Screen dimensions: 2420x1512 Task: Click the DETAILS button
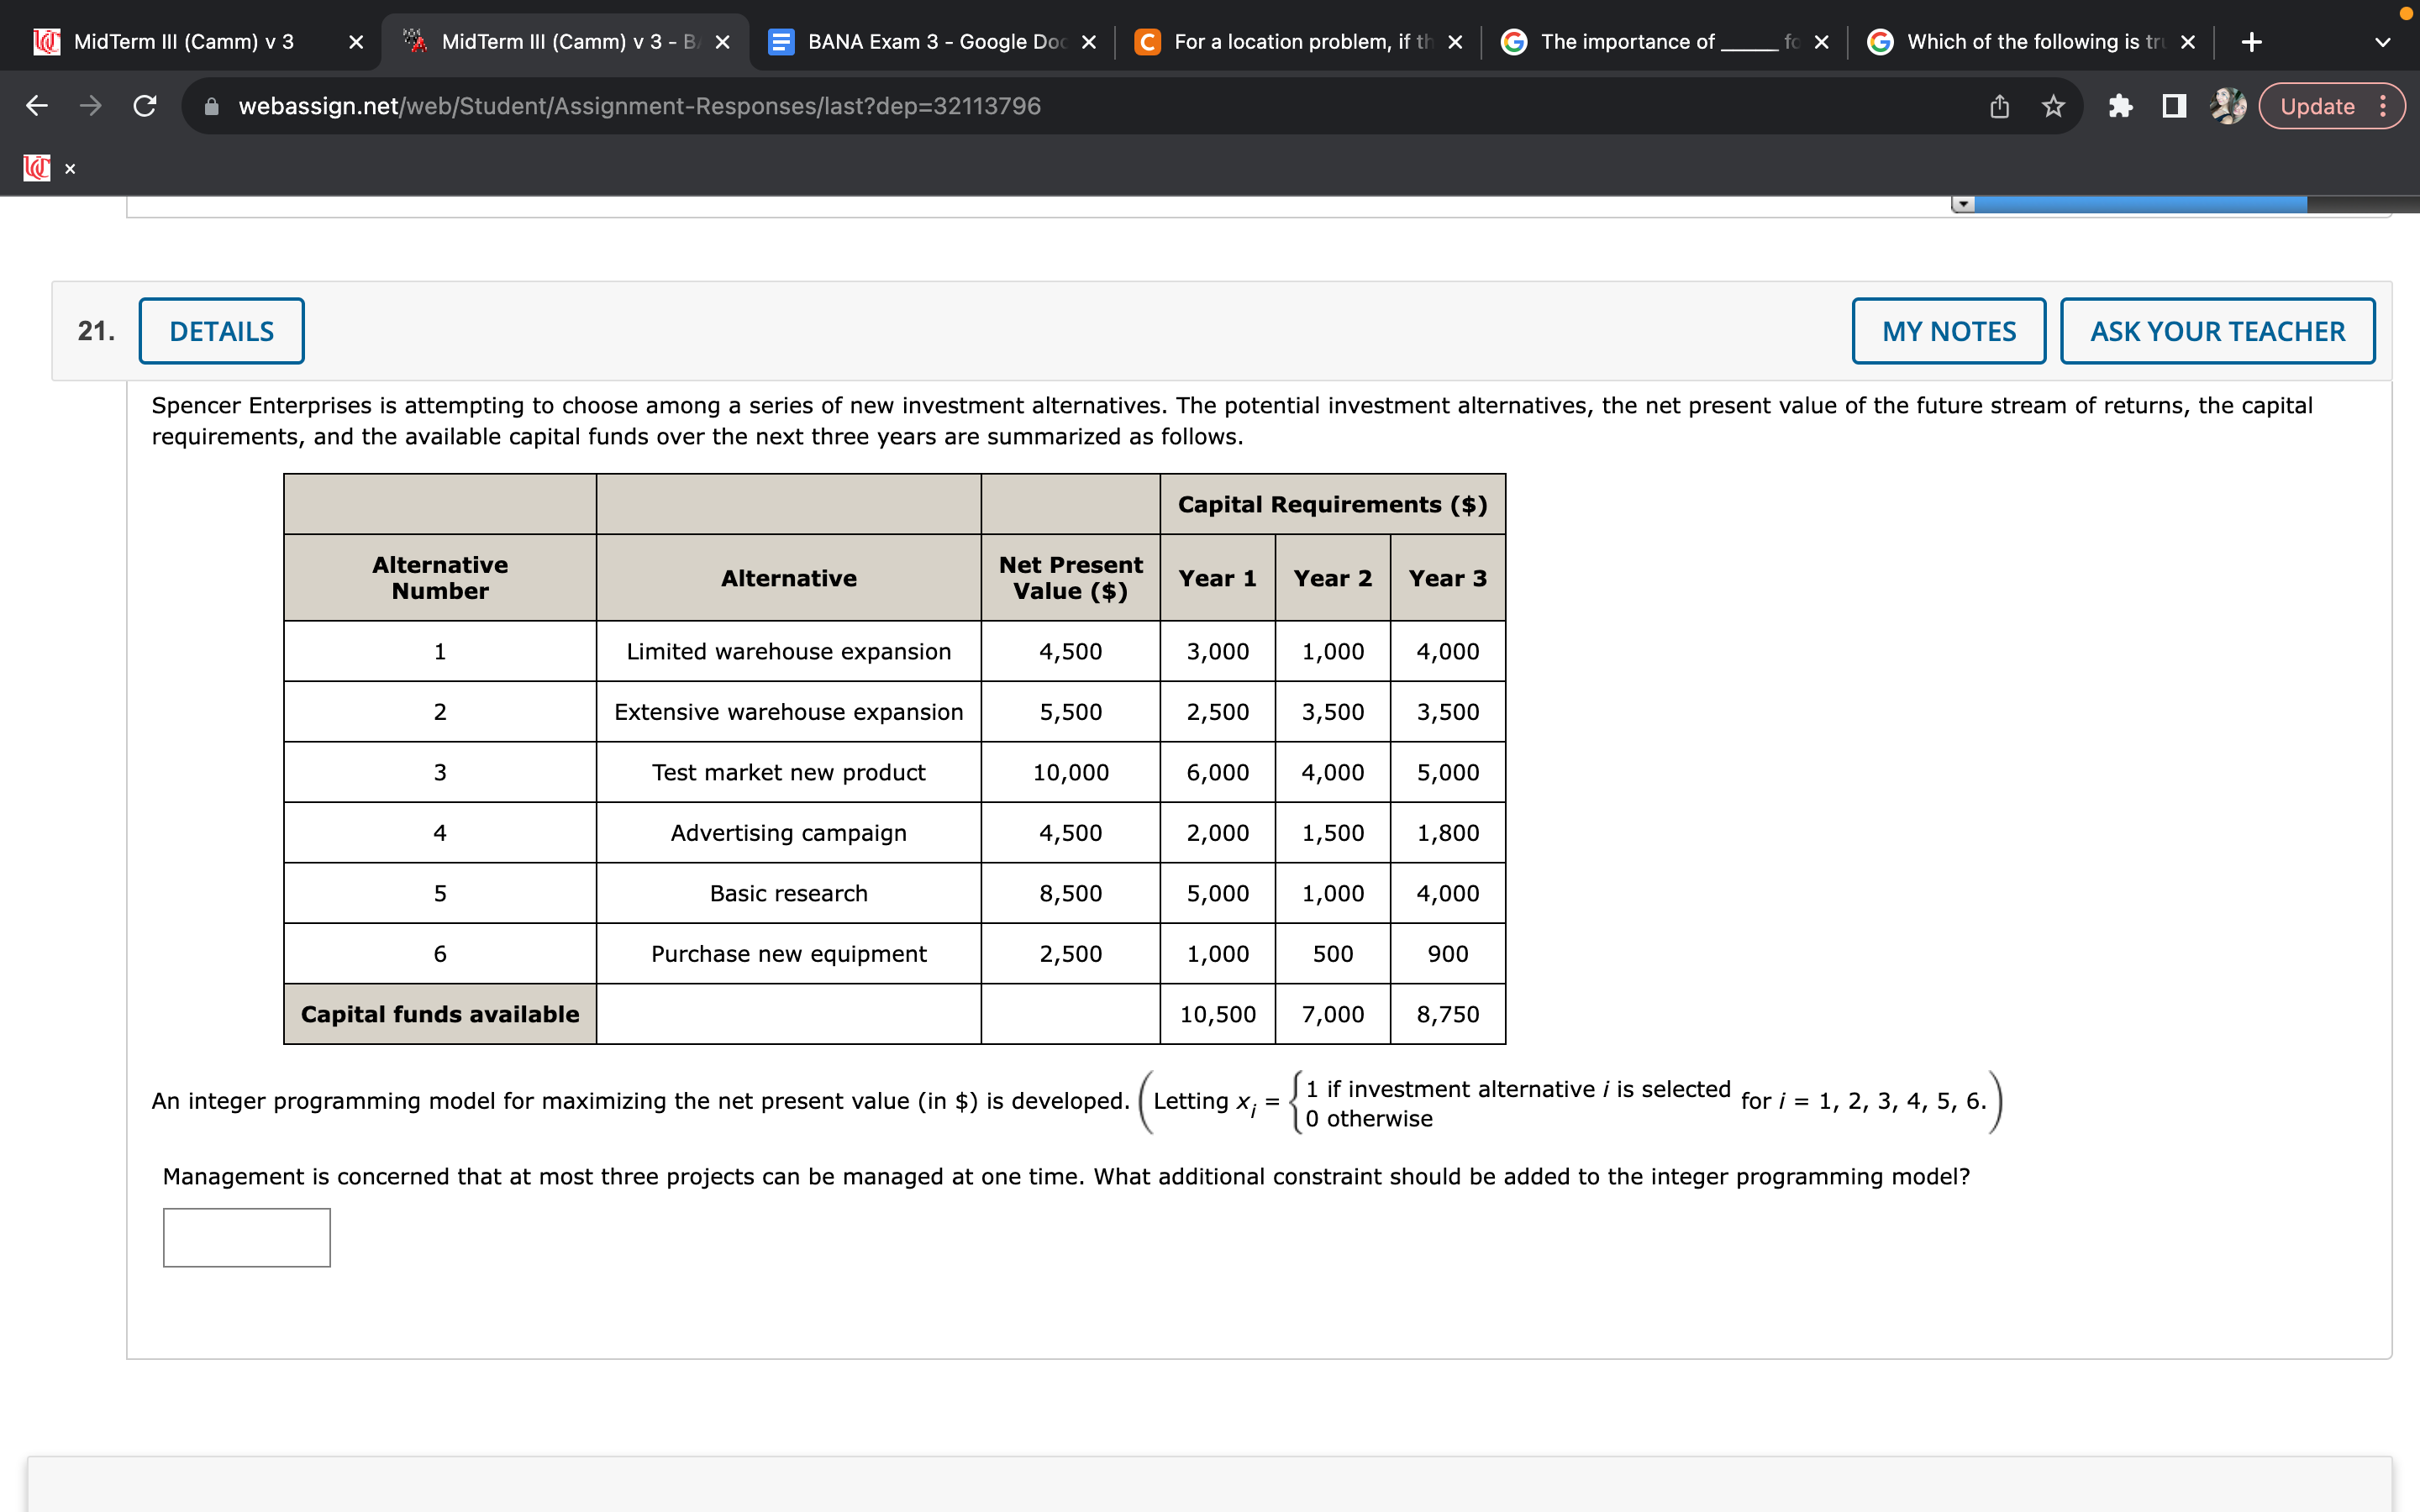pyautogui.click(x=221, y=331)
